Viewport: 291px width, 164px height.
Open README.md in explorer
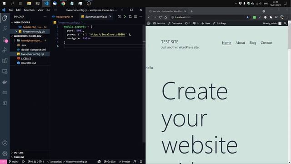(x=28, y=63)
